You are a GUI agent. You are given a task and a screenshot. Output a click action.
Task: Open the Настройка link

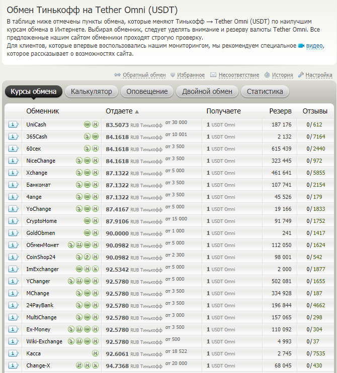[x=319, y=75]
